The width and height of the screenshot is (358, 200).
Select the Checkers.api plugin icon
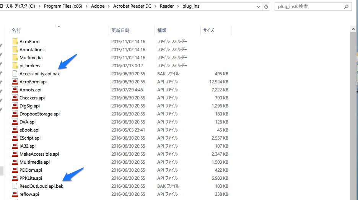click(x=15, y=98)
